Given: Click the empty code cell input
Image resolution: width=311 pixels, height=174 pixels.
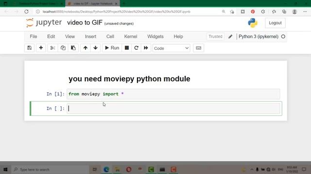Looking at the screenshot, I should coord(173,108).
